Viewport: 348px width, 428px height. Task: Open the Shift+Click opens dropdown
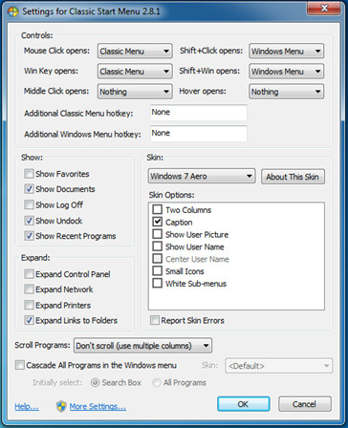[286, 51]
